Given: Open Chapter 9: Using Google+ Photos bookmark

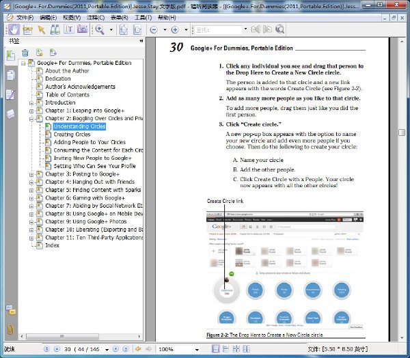Looking at the screenshot, I should point(86,221).
